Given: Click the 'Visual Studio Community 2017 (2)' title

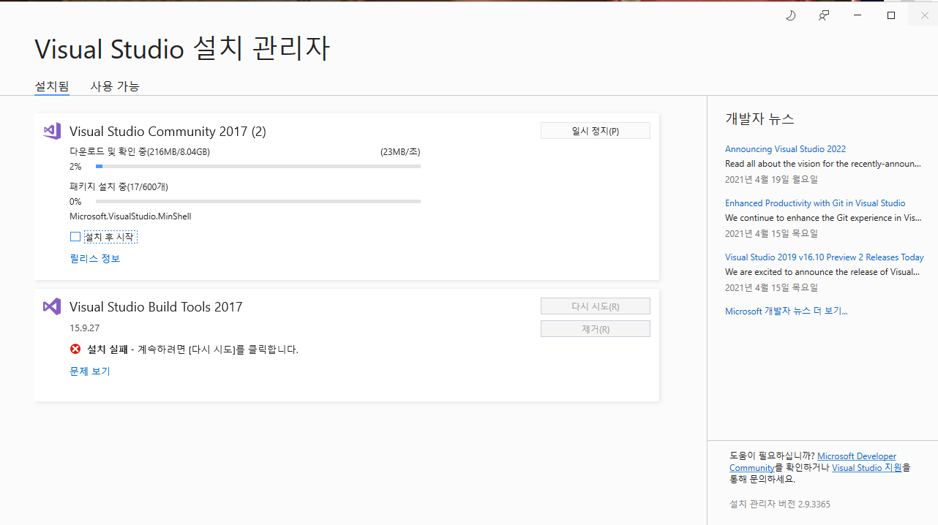Looking at the screenshot, I should point(168,132).
